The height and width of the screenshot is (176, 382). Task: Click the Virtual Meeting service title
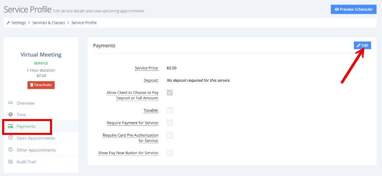pos(41,54)
